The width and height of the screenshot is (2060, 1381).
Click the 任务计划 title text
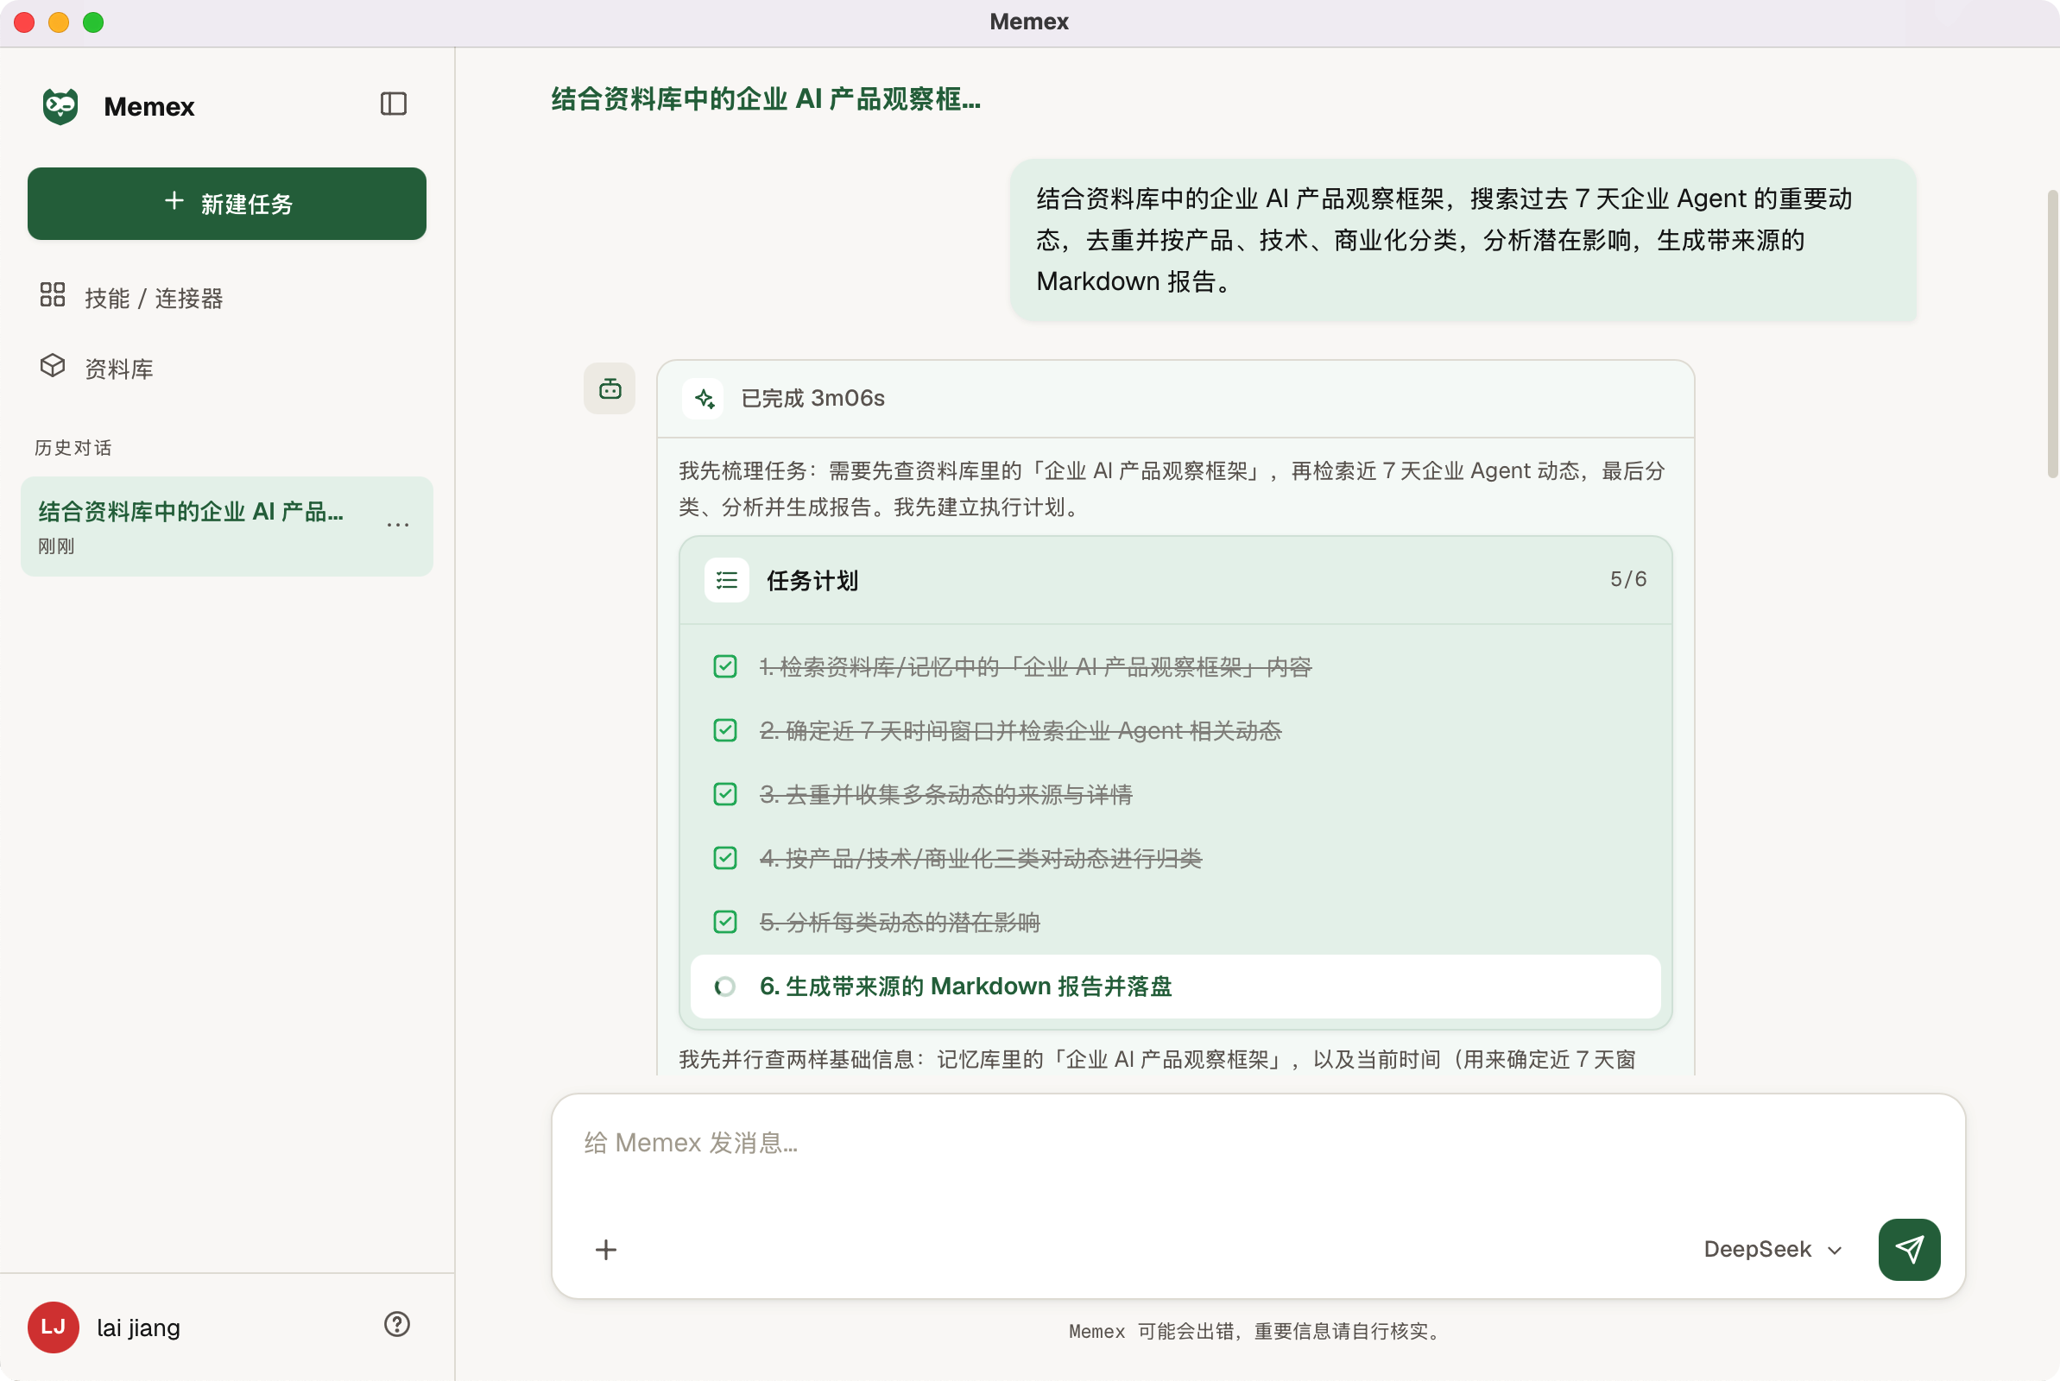[x=812, y=581]
